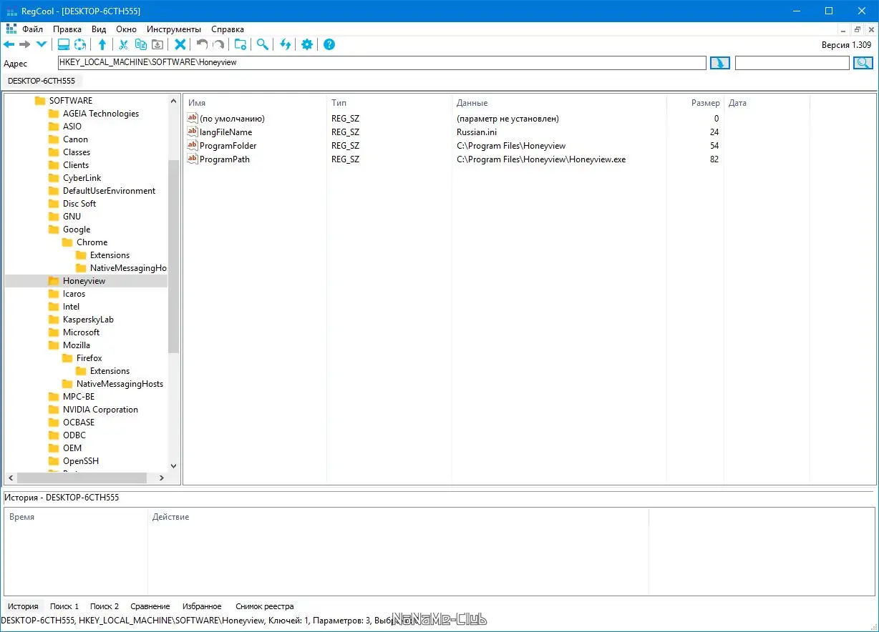Screen dimensions: 879x632
Task: Click the Go button beside address field
Action: point(719,63)
